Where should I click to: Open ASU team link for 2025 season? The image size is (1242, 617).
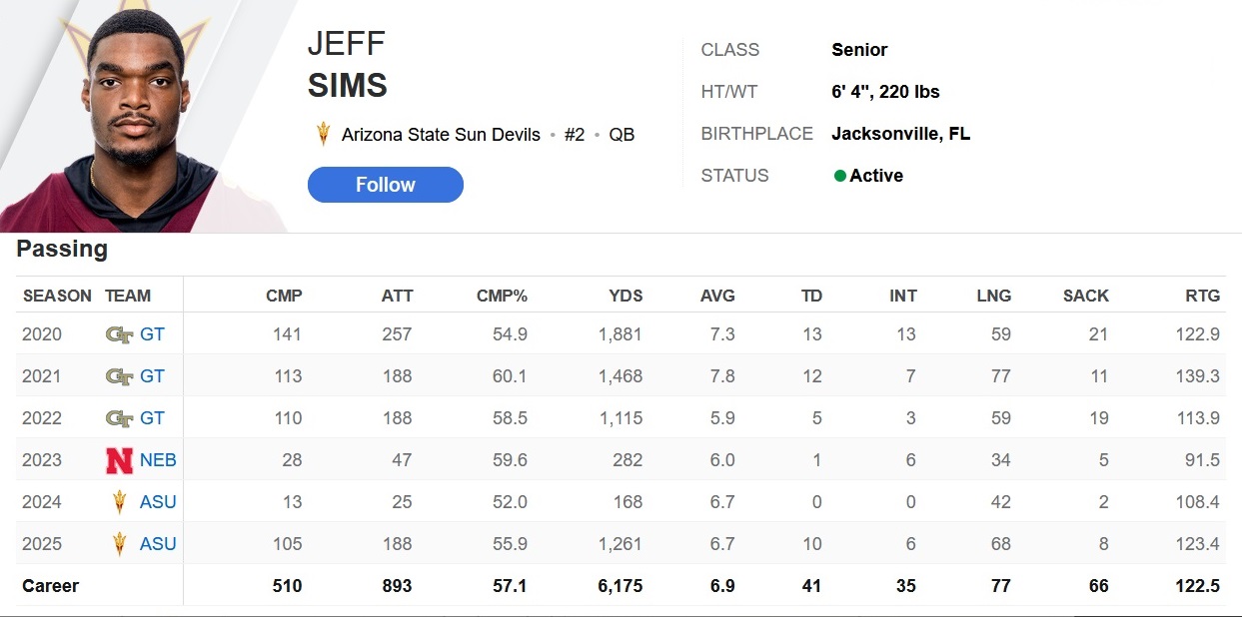click(x=158, y=544)
